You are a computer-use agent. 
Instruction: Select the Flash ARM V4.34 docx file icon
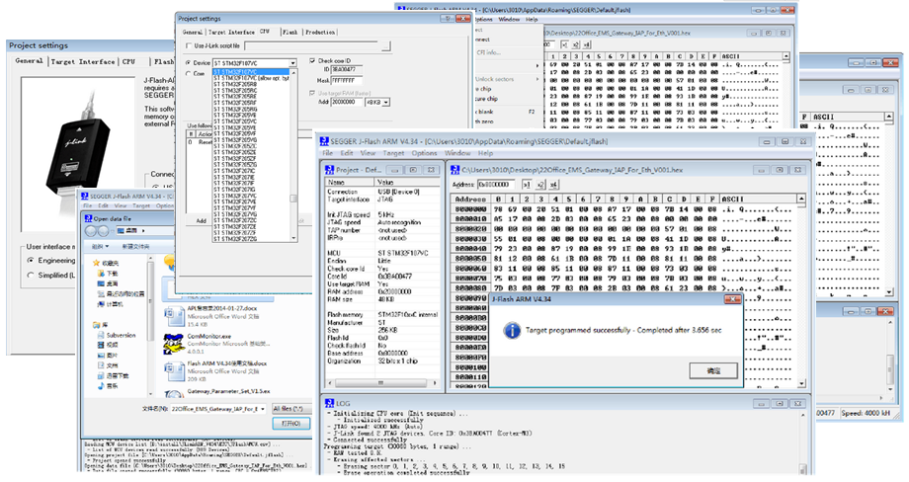point(174,371)
